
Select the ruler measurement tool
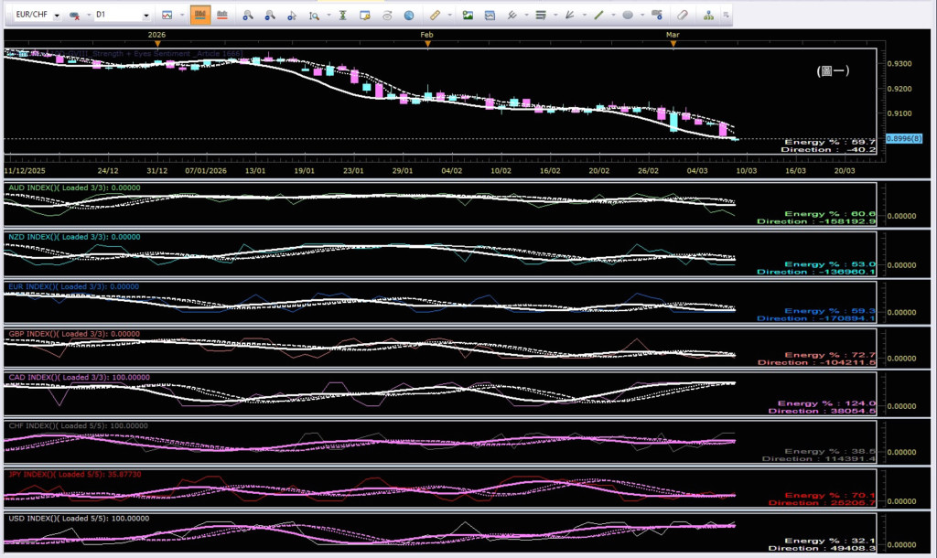(x=435, y=16)
